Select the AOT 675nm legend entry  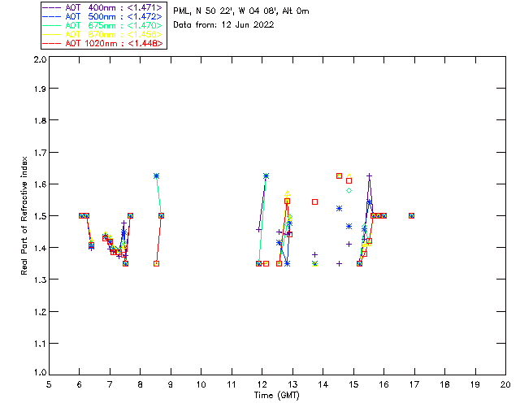click(102, 25)
